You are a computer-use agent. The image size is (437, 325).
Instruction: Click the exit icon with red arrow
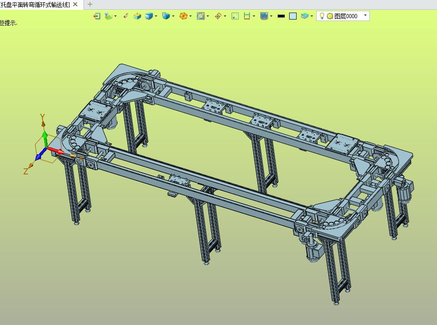97,16
